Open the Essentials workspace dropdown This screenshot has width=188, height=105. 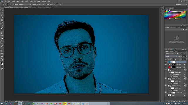(x=181, y=4)
